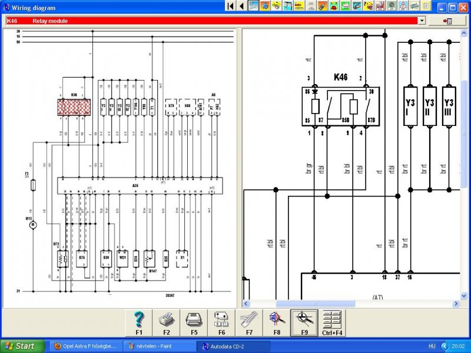Open help with the F1 question mark button
471x353 pixels.
139,323
